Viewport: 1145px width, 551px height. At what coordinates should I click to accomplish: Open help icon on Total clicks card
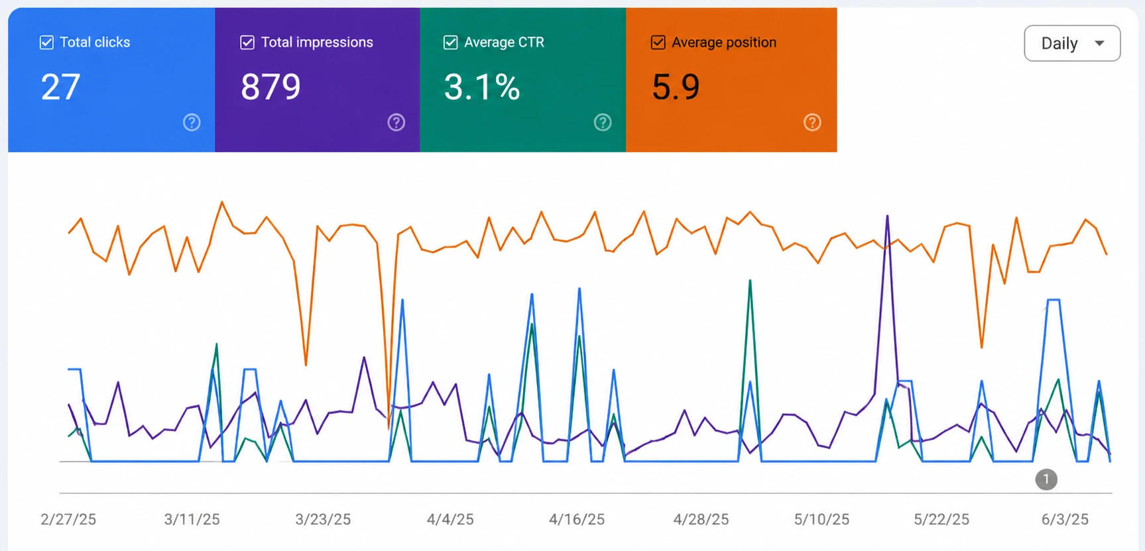[x=192, y=123]
